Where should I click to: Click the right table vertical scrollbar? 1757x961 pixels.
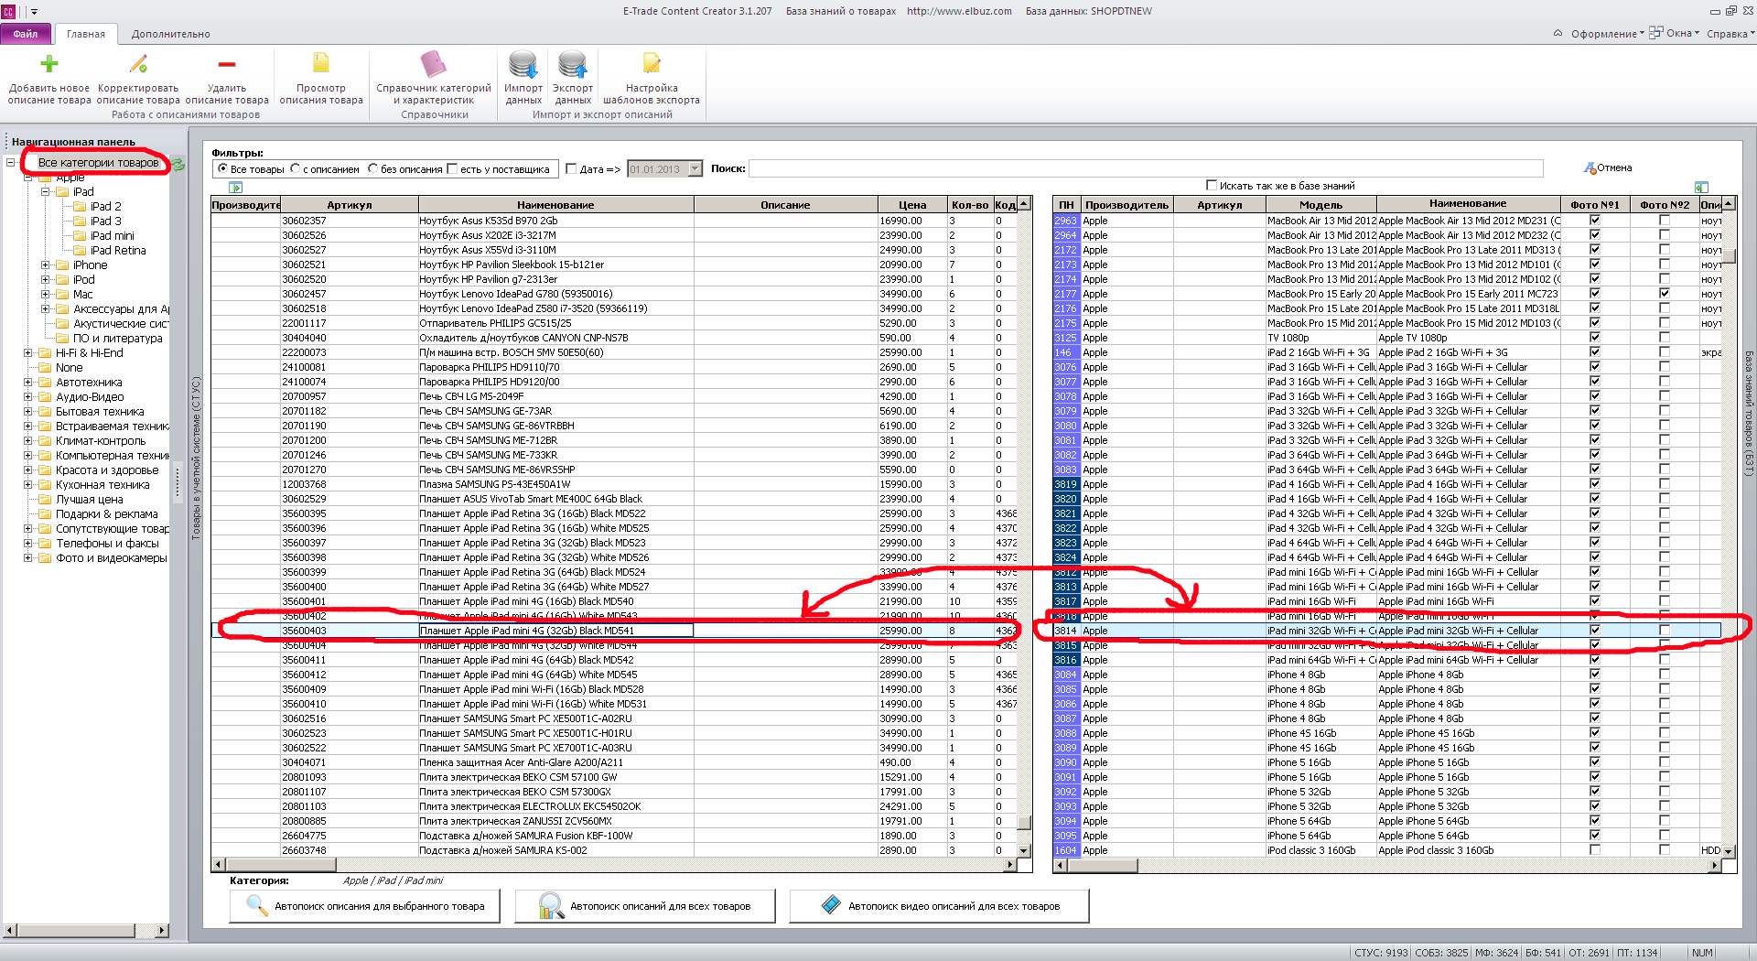pos(1729,527)
